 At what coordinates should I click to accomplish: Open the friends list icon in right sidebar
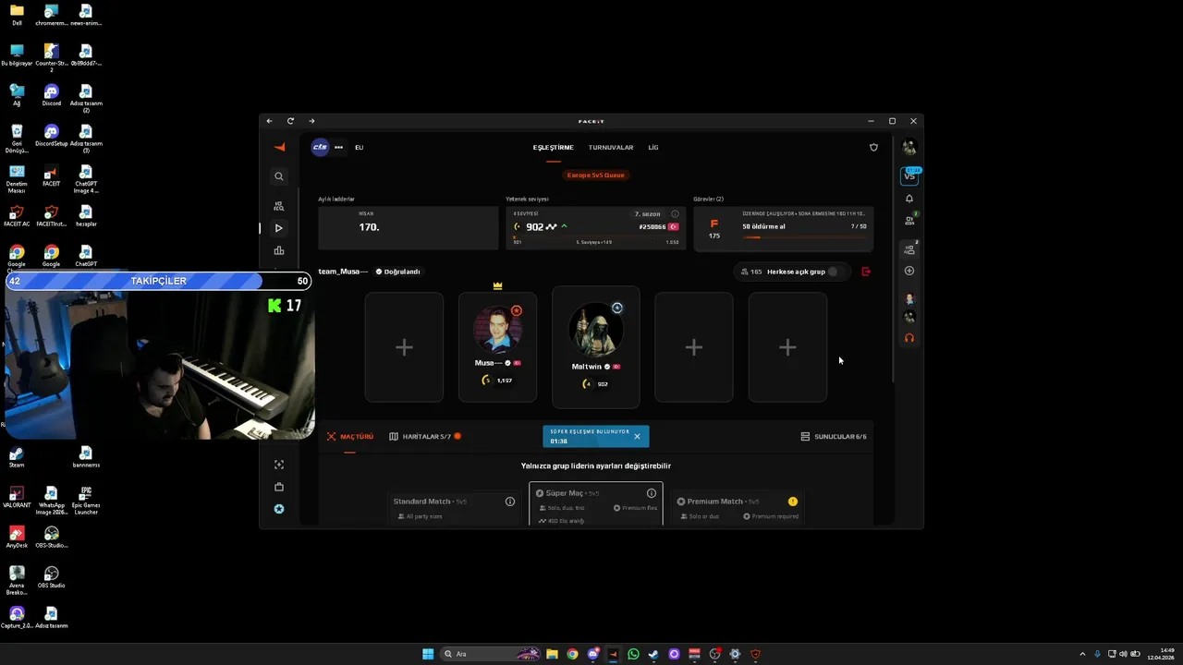[909, 220]
